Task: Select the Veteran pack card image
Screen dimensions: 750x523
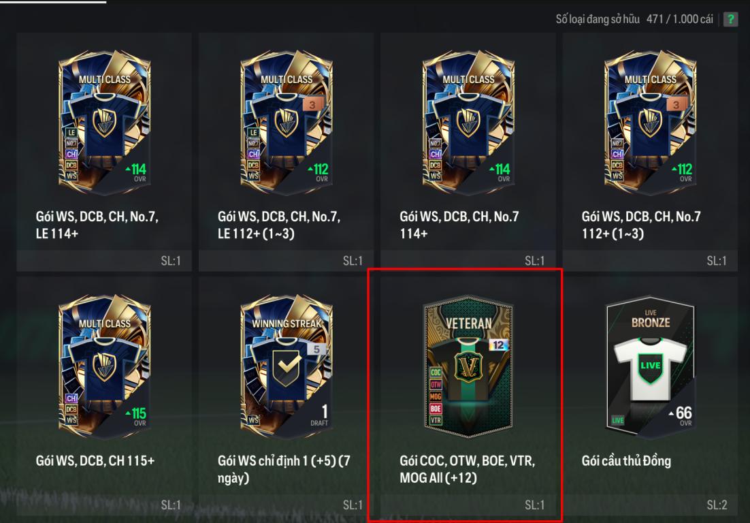Action: (468, 367)
